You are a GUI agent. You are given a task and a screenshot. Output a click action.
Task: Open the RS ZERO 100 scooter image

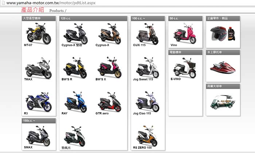147,136
